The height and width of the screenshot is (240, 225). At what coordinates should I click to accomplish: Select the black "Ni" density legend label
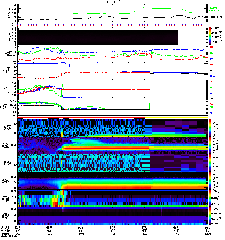211,70
